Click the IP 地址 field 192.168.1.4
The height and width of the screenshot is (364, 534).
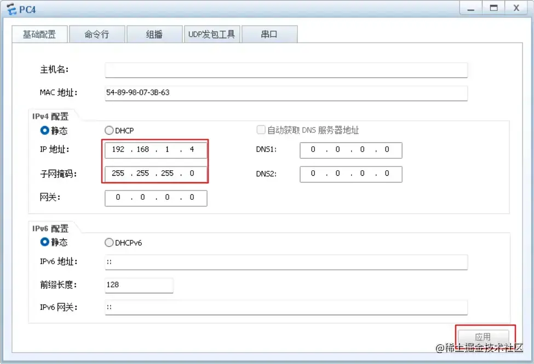click(156, 150)
